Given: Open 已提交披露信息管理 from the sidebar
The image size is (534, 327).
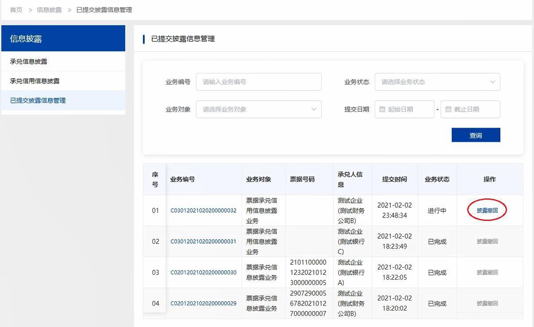Looking at the screenshot, I should [38, 100].
